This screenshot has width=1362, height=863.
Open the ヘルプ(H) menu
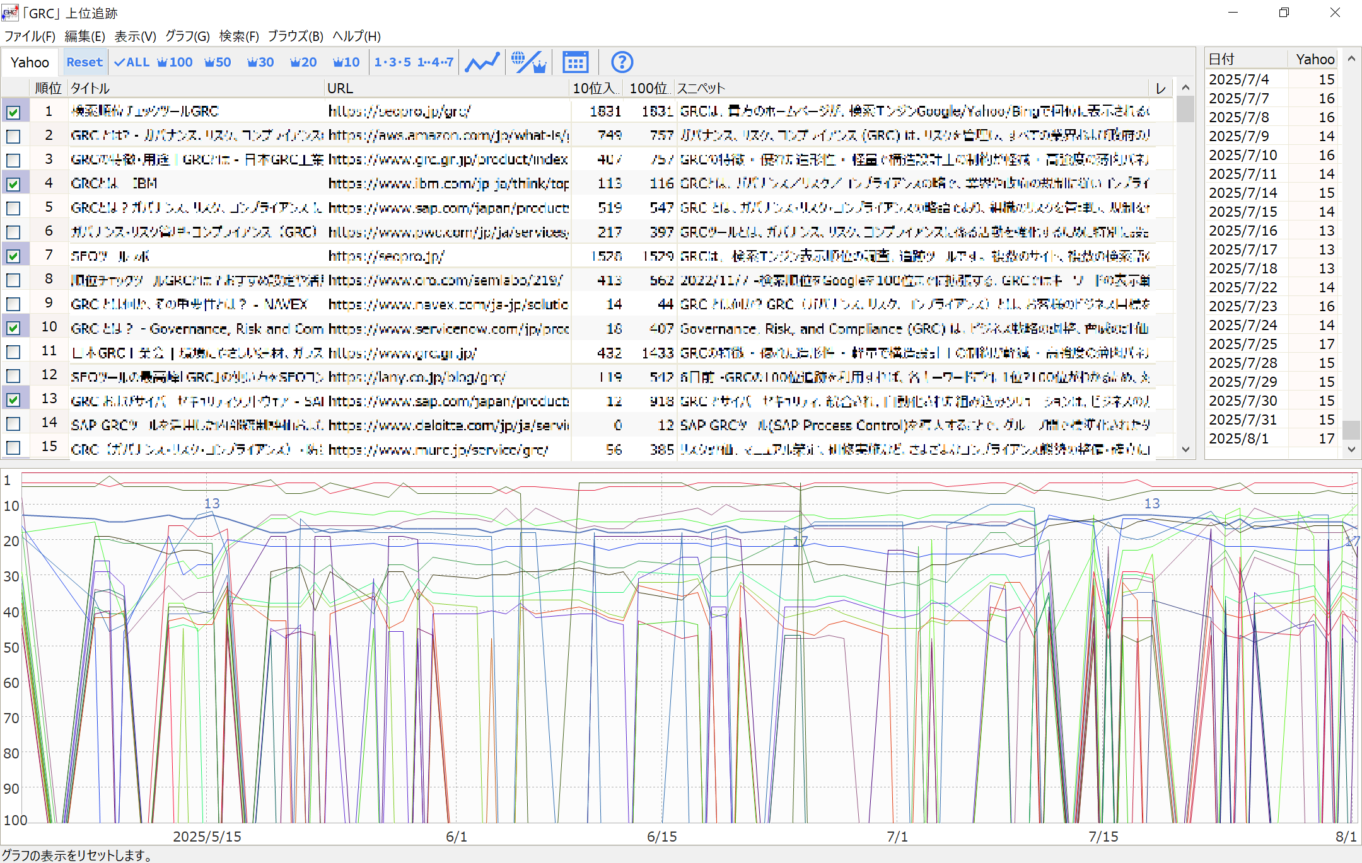tap(356, 36)
